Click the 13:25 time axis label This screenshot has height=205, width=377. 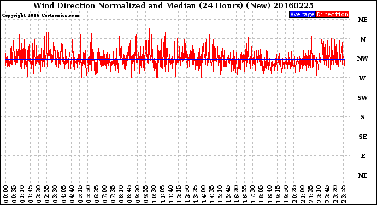pos(195,194)
